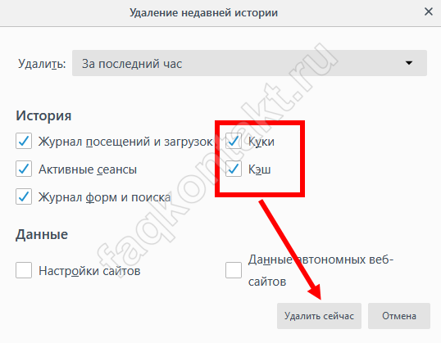Click the Активные сеансы label text
Viewport: 441px width, 343px height.
tap(88, 169)
